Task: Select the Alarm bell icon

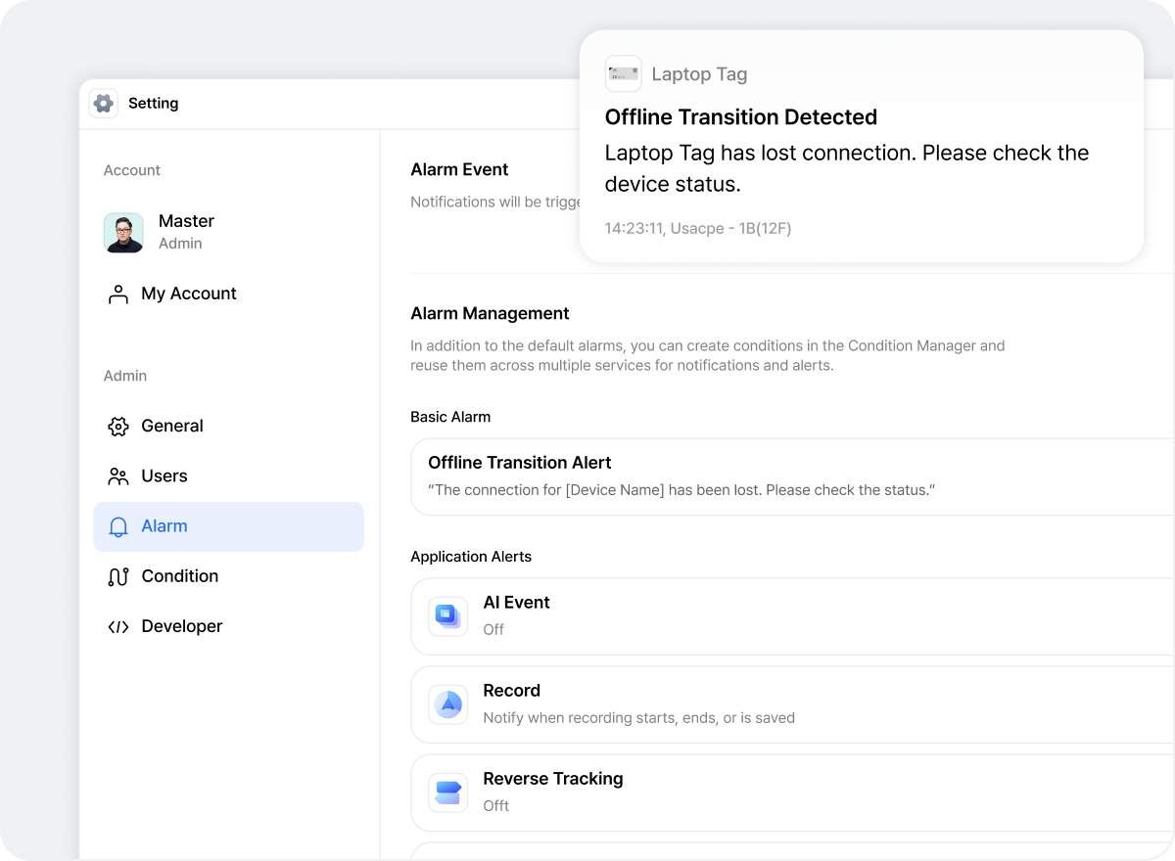Action: tap(118, 527)
